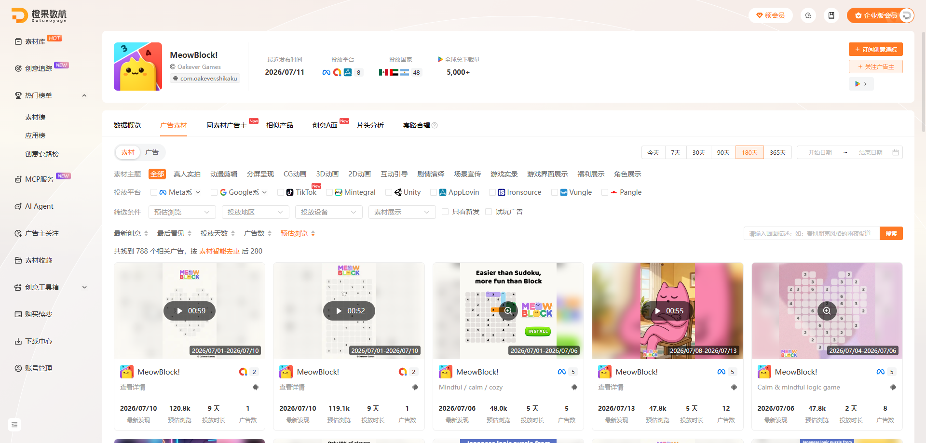Expand the Google系 platform chevron
The image size is (926, 443).
264,192
